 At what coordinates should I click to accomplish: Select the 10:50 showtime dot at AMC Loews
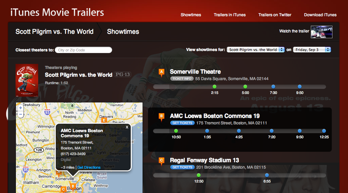pyautogui.click(x=176, y=131)
